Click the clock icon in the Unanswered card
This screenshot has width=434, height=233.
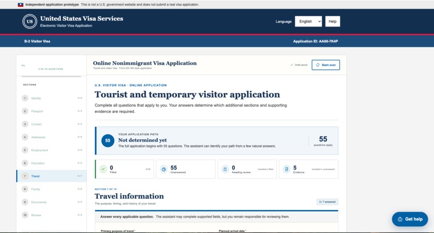[x=164, y=169]
